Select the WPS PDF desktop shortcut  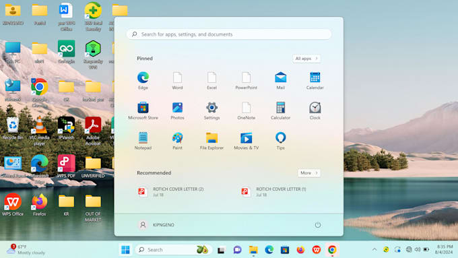click(x=66, y=166)
